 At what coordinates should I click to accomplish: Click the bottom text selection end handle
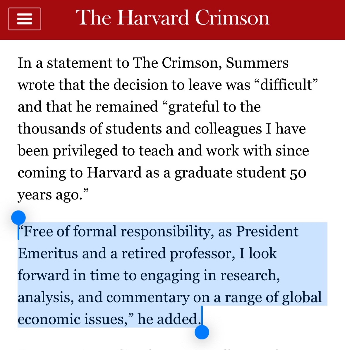click(202, 332)
